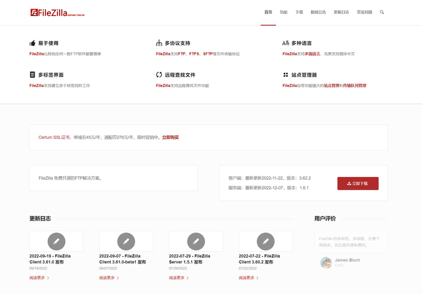The width and height of the screenshot is (422, 294).
Task: Open 功能 nav item
Action: 284,12
